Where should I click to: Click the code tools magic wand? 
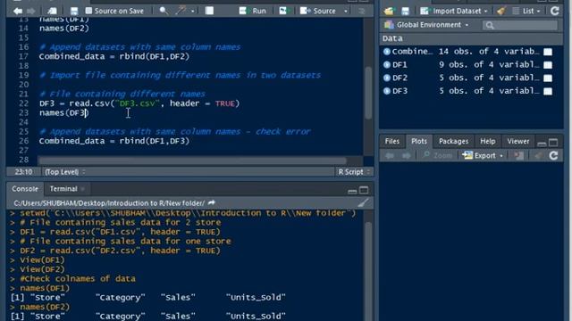click(x=181, y=11)
